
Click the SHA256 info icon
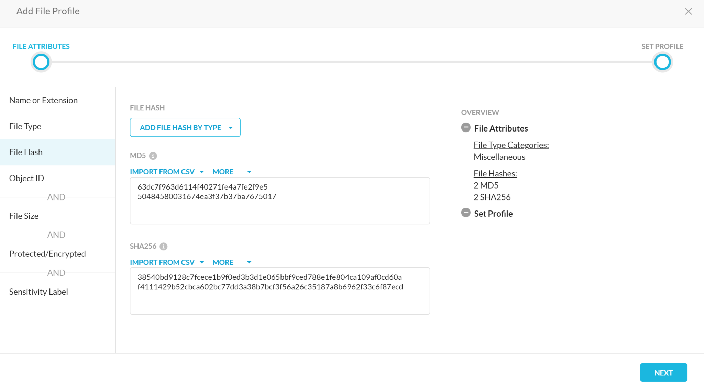tap(164, 247)
